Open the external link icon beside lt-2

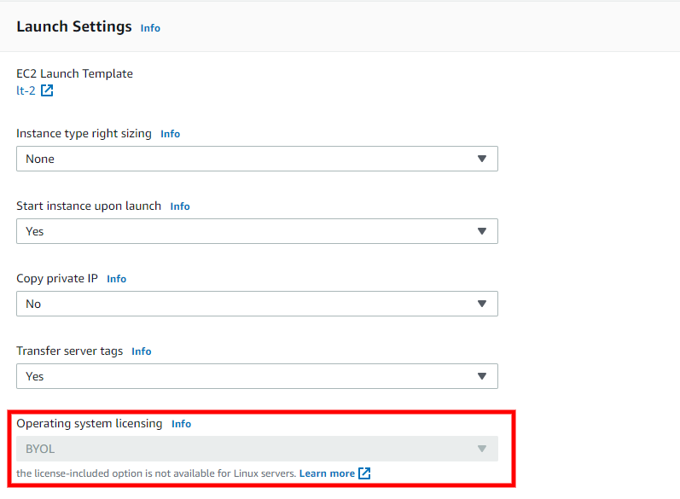47,90
